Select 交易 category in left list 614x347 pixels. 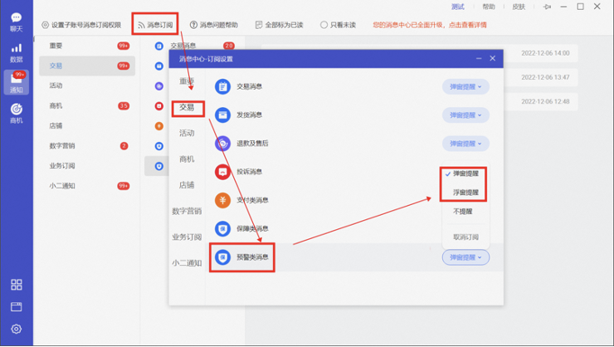(87, 66)
